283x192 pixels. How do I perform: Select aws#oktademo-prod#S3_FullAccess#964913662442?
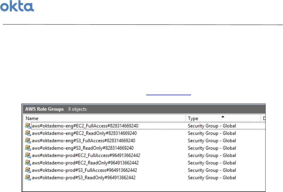84,170
